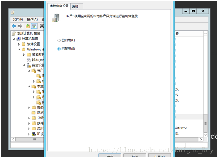Select the 已禁用(S) radio button
The image size is (218, 158).
coord(59,49)
